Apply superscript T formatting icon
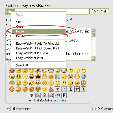The height and width of the screenshot is (113, 113). click(x=77, y=89)
